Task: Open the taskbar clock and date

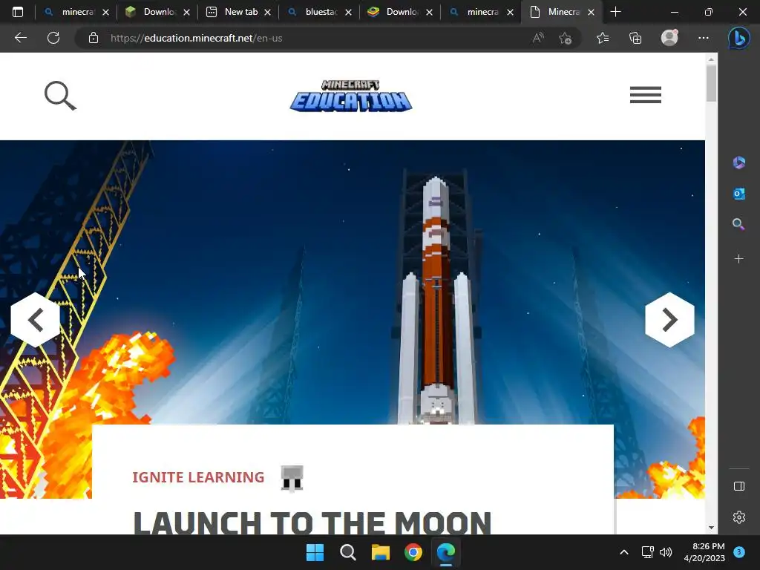Action: click(704, 552)
